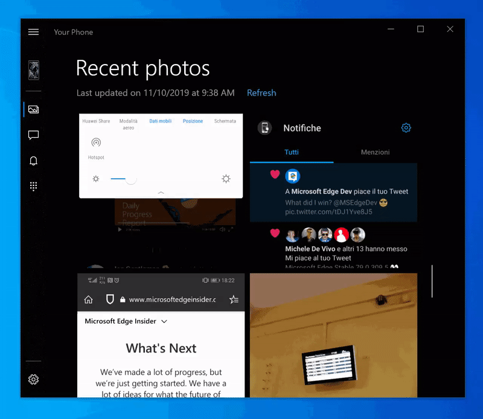Open Notifications bell in sidebar
The height and width of the screenshot is (419, 483).
click(x=33, y=161)
